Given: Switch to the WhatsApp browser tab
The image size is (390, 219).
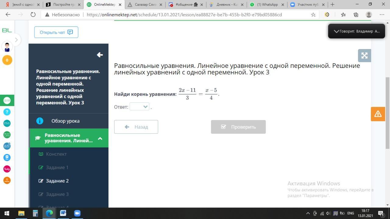Looking at the screenshot, I should tap(267, 5).
